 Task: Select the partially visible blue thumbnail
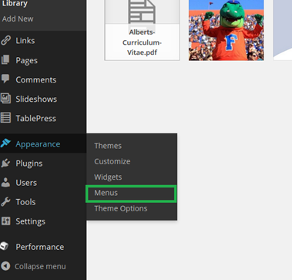coord(283,30)
